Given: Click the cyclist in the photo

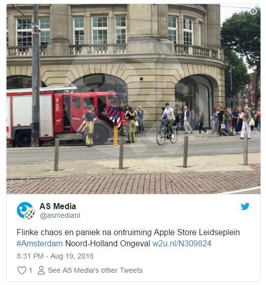Looking at the screenshot, I should coord(167,124).
